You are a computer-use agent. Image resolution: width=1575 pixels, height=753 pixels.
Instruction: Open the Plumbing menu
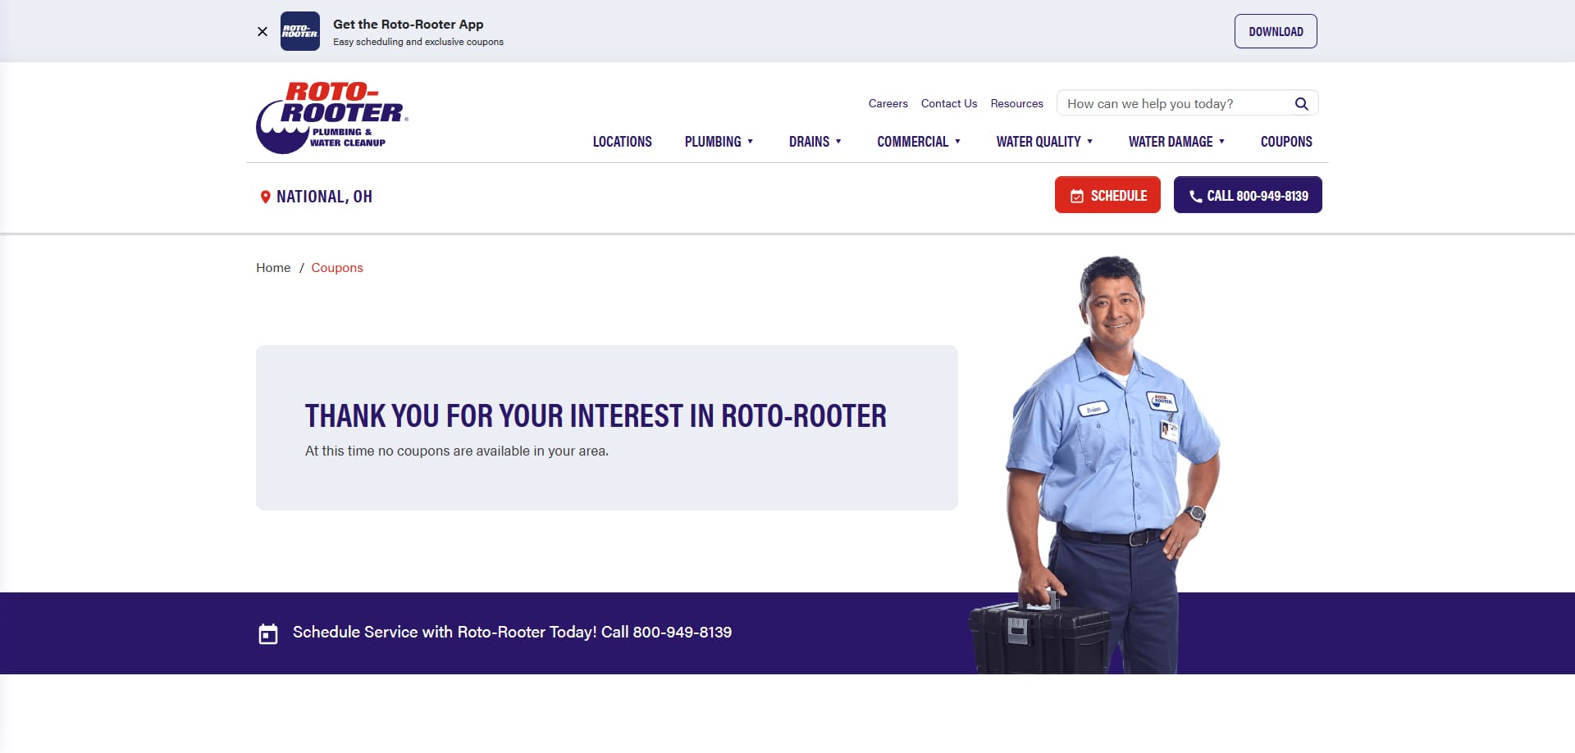713,142
